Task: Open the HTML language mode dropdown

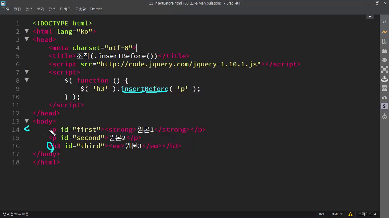Action: coord(336,214)
